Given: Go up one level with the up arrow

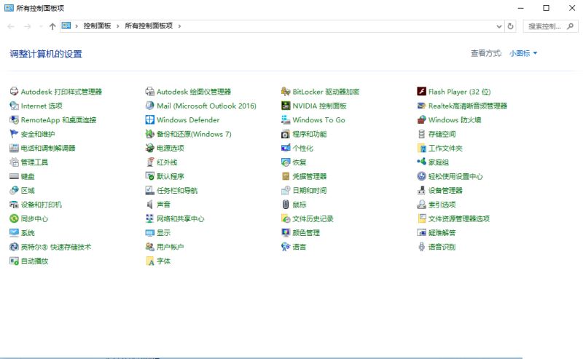Looking at the screenshot, I should click(52, 26).
